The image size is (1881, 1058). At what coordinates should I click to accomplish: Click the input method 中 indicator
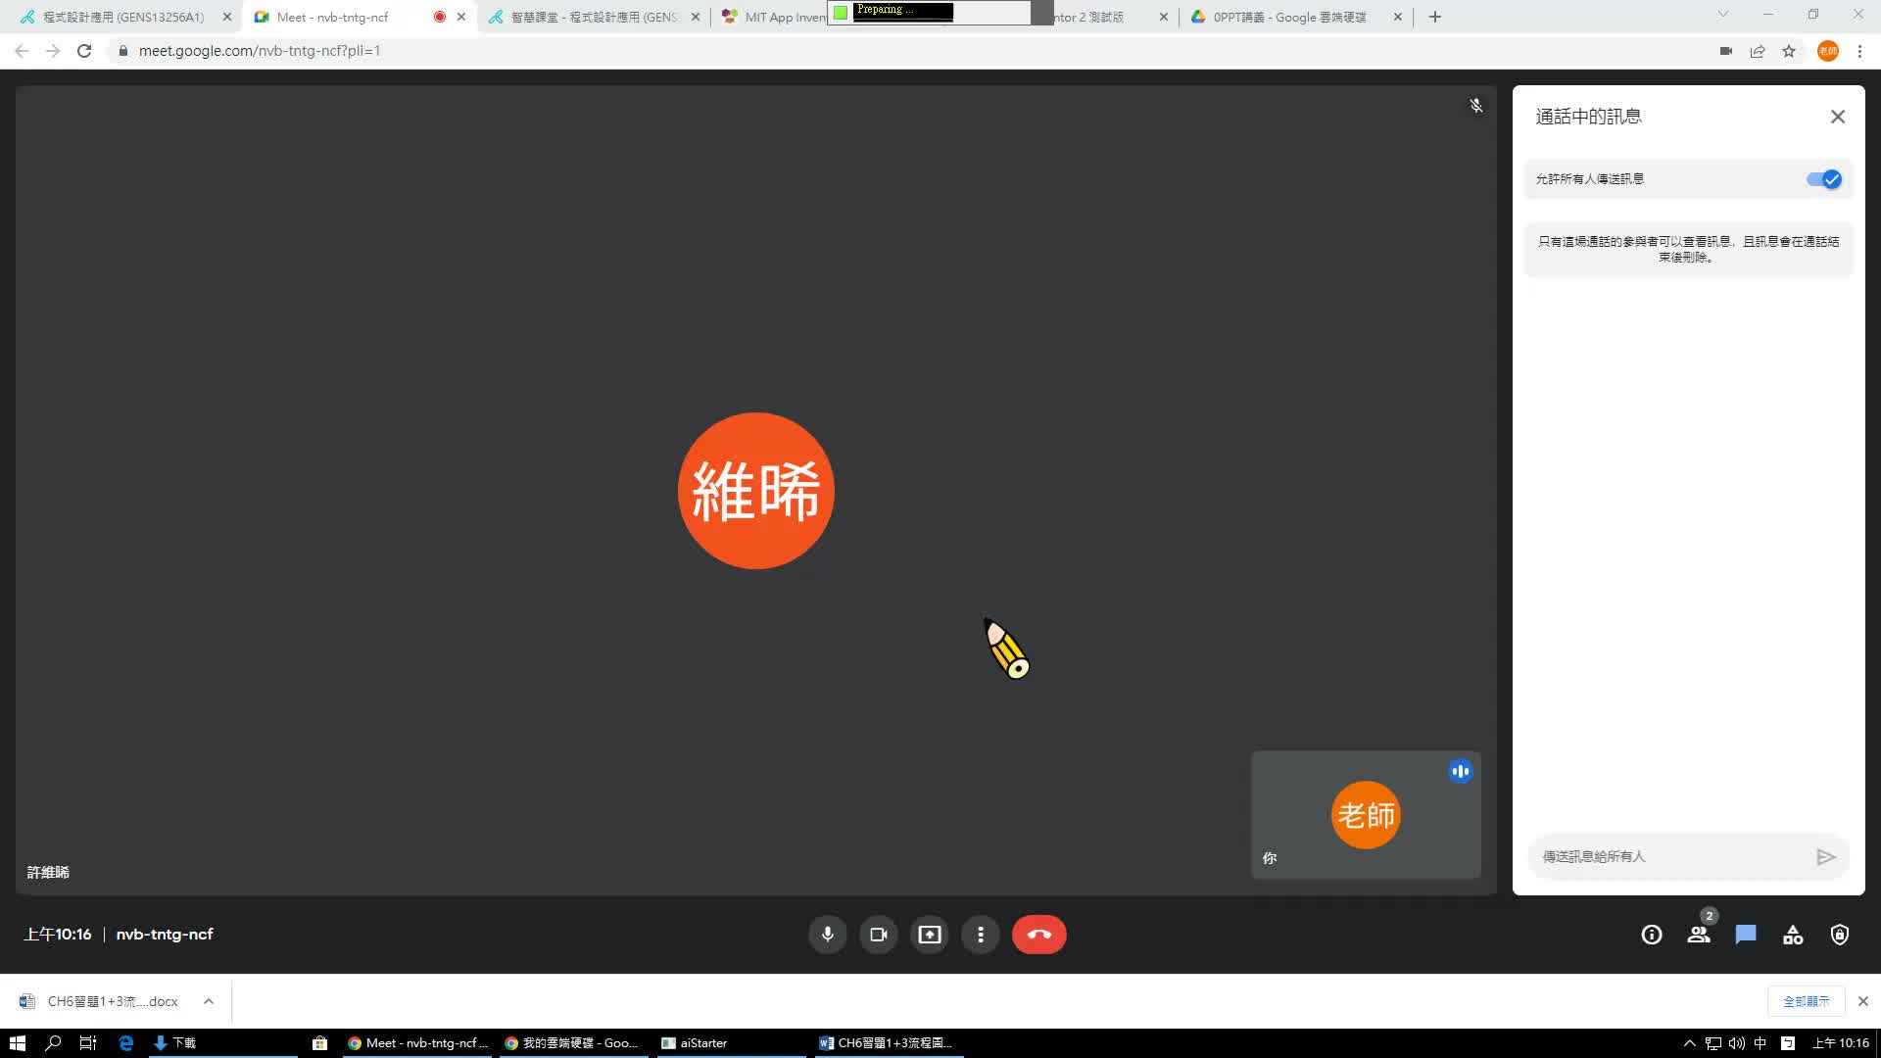click(x=1760, y=1043)
